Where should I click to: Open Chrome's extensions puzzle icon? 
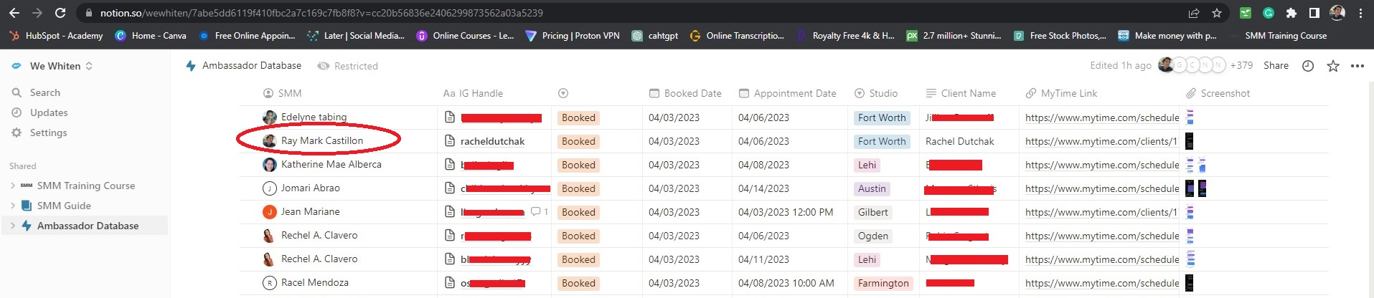[x=1291, y=13]
